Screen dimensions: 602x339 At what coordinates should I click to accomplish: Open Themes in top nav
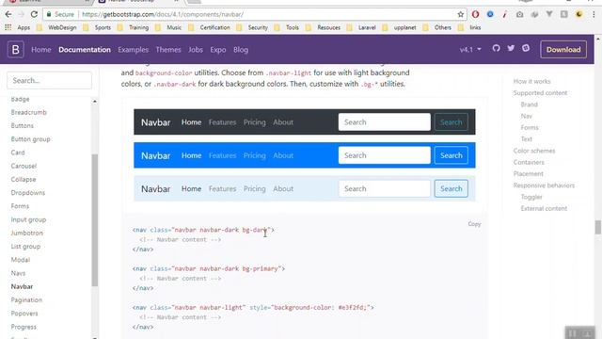(x=168, y=50)
